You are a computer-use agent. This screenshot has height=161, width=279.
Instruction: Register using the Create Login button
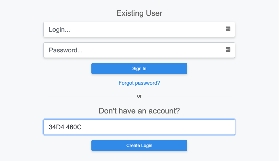(x=139, y=145)
